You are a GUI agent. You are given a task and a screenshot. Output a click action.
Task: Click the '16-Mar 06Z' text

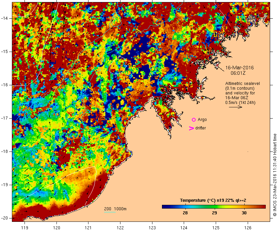[x=237, y=98]
